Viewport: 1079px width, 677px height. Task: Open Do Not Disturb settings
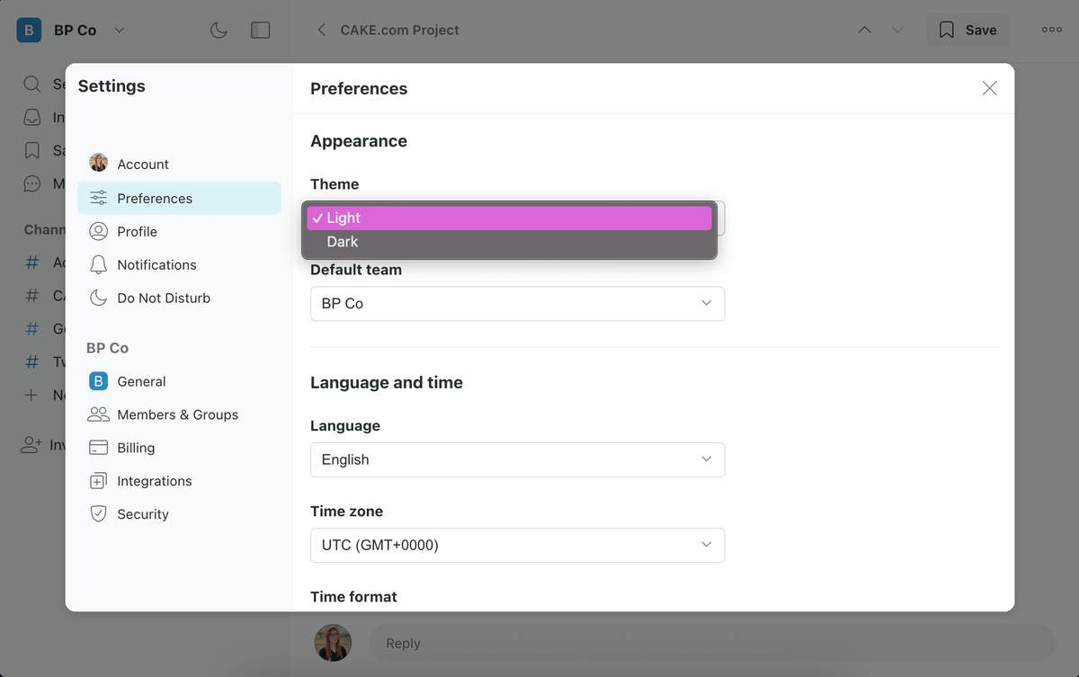[163, 298]
